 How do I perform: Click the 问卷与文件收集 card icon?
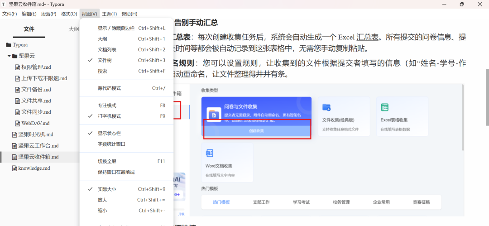coord(214,115)
